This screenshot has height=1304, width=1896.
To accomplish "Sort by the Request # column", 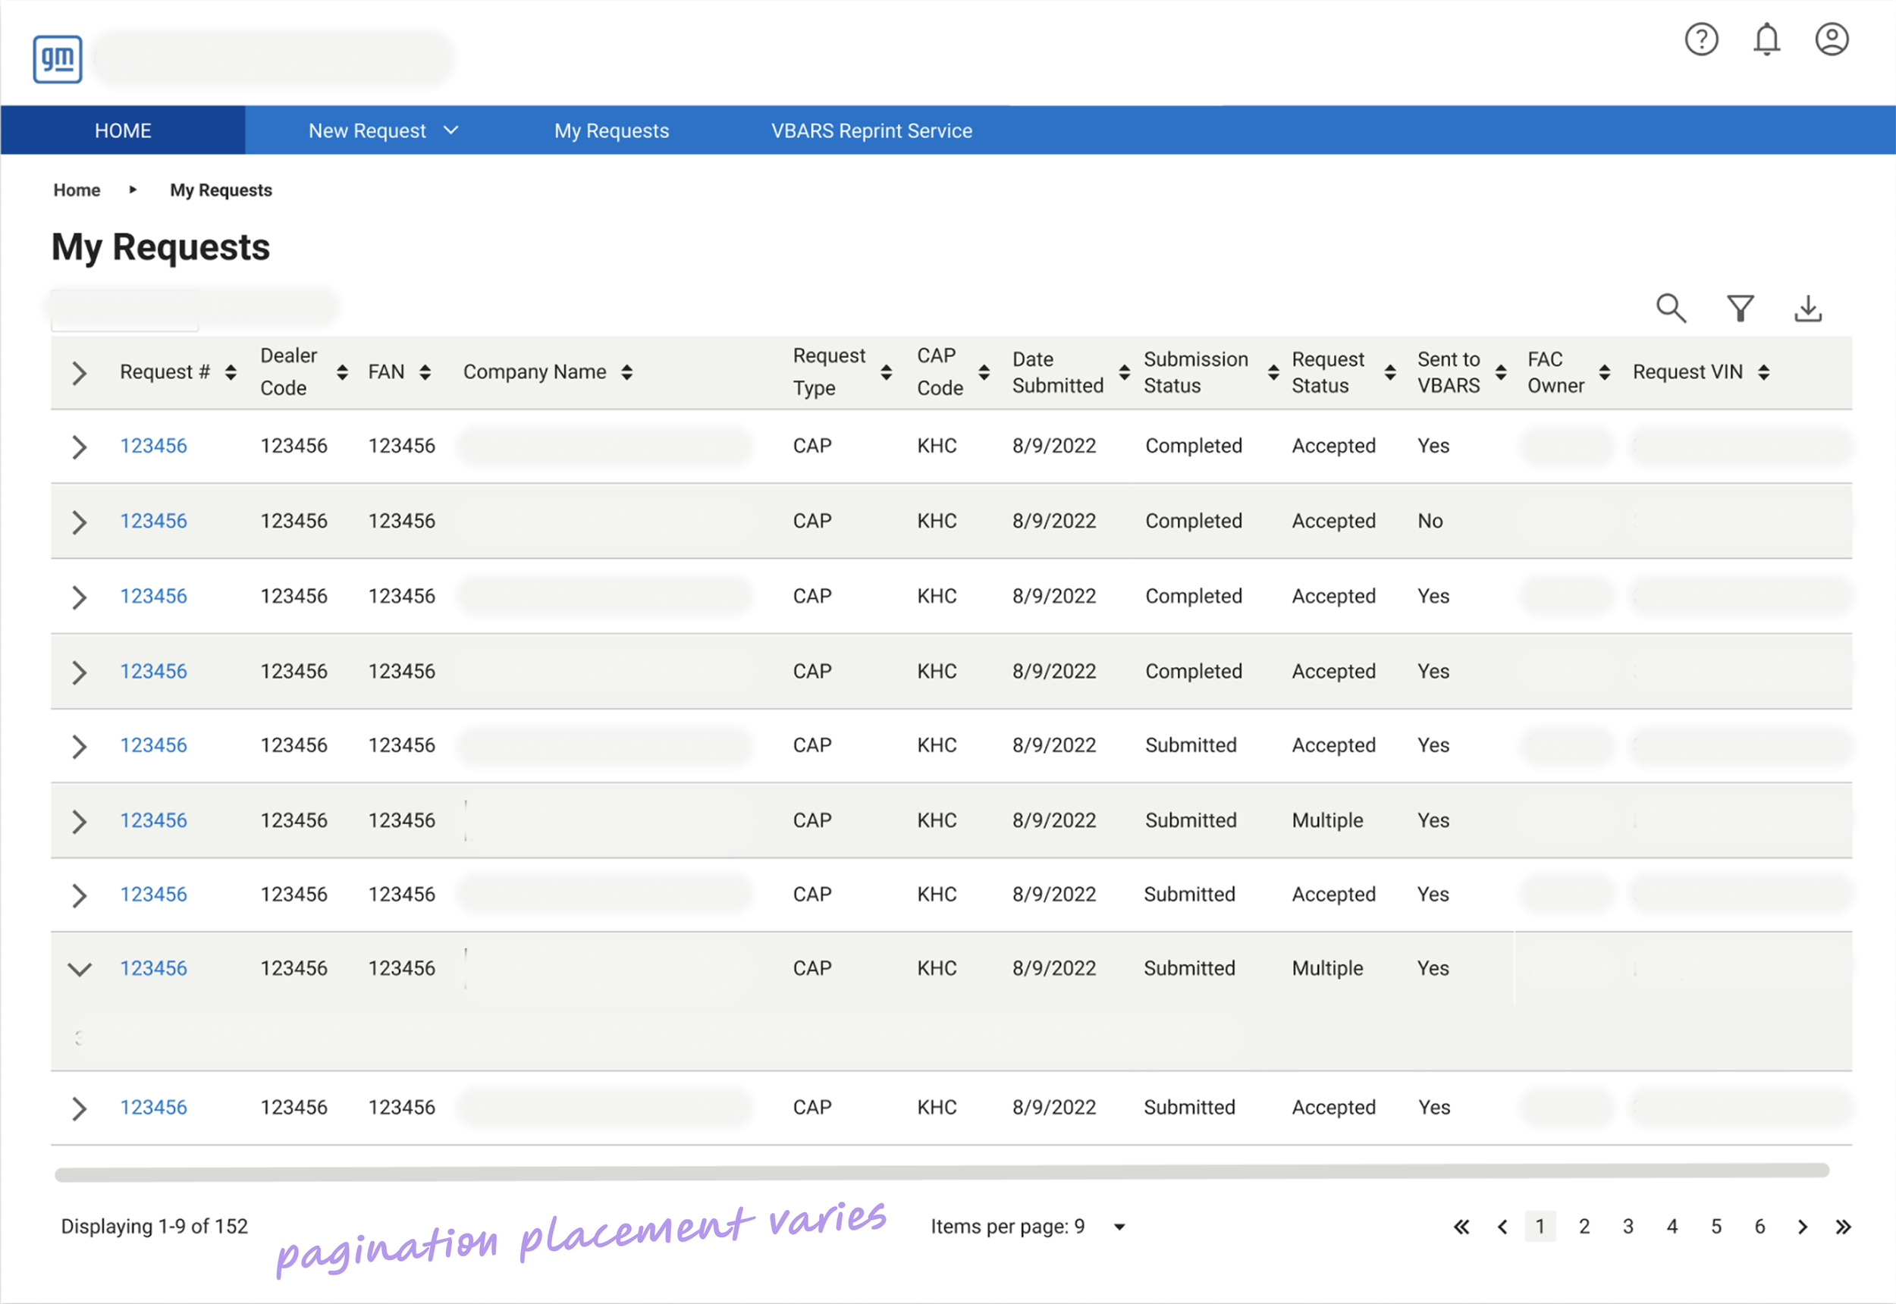I will 231,372.
